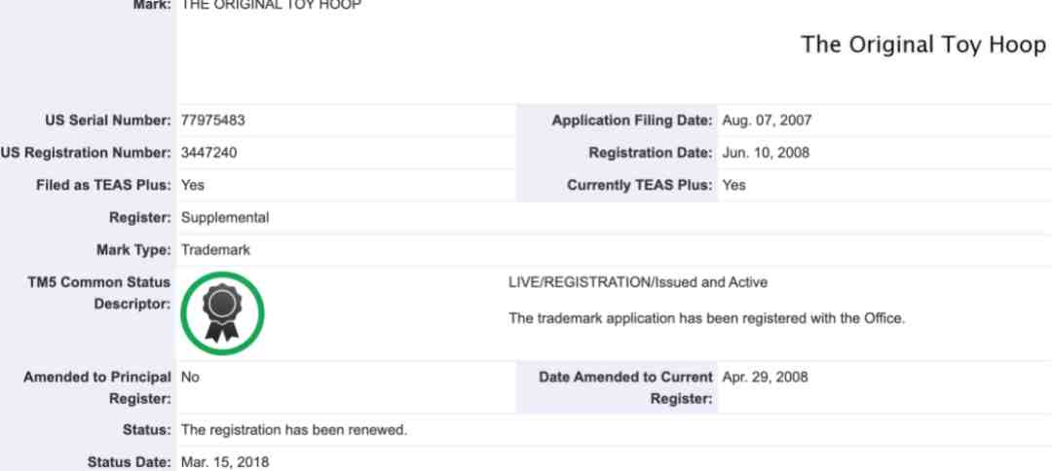Click the green registered ribbon status icon

click(x=222, y=313)
